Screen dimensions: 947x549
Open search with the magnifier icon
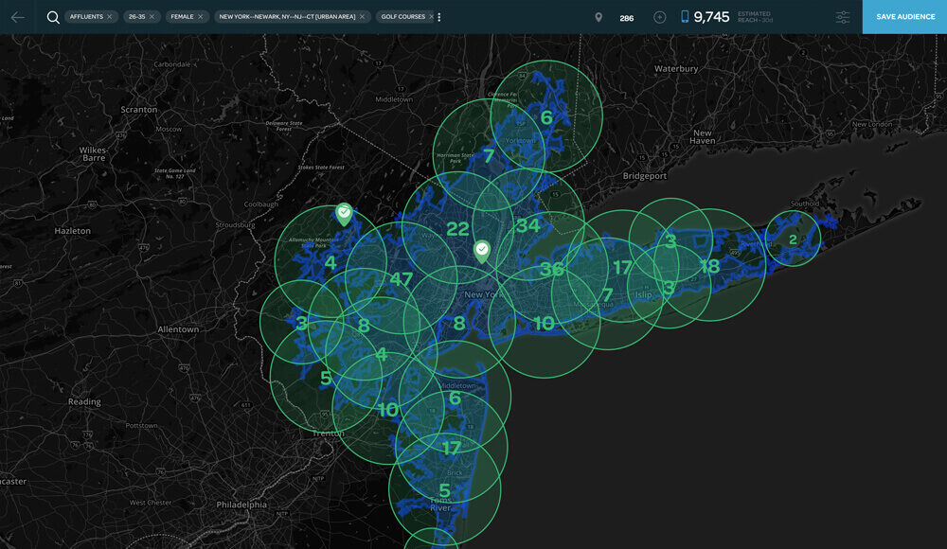point(53,17)
